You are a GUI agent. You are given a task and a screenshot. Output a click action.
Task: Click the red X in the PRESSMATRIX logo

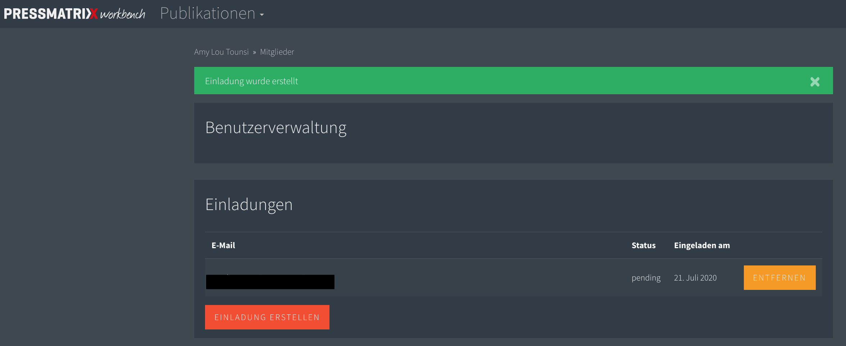(x=93, y=14)
